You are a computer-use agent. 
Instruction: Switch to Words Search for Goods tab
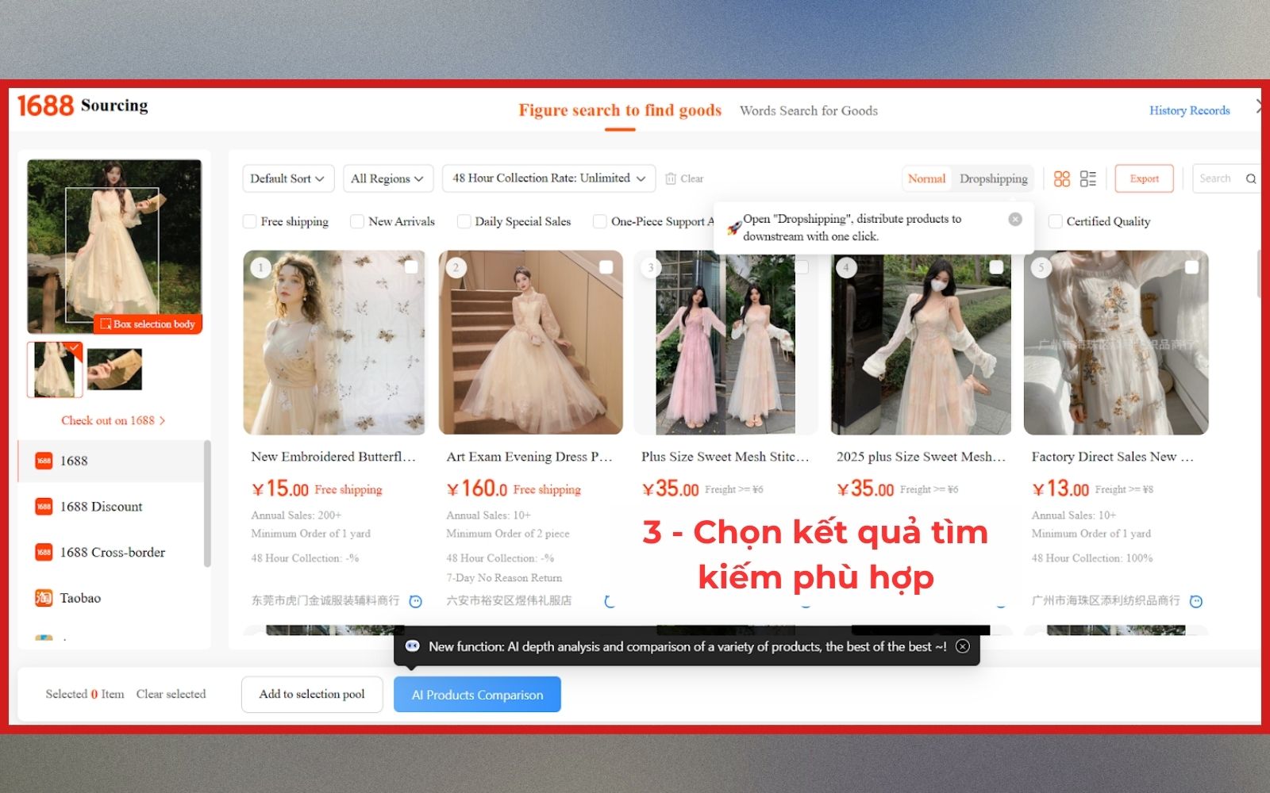coord(809,111)
